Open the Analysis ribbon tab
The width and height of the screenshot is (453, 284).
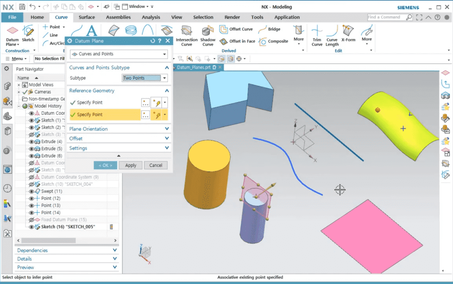151,17
